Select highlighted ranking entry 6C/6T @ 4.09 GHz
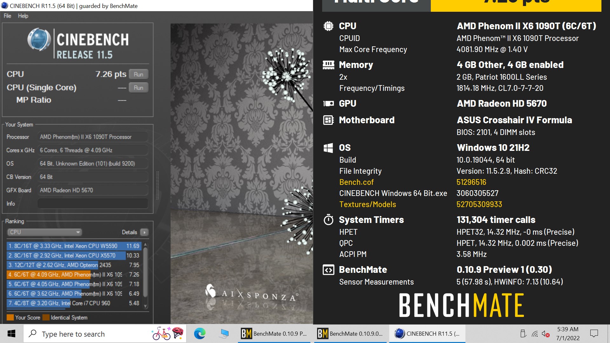The height and width of the screenshot is (343, 610). tap(74, 275)
